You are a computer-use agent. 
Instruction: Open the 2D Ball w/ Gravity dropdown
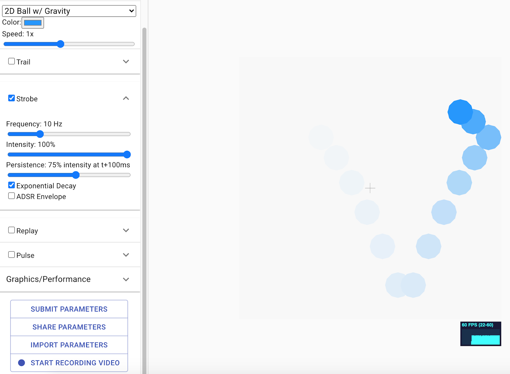69,11
